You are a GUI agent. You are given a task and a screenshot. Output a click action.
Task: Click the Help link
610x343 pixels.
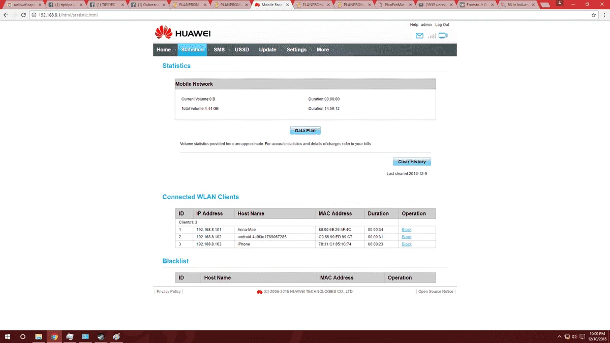(414, 24)
